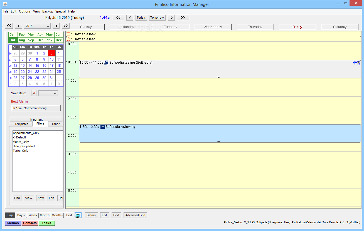The image size is (364, 231).
Task: Click the double-left arrow next to 1:44a
Action: point(118,18)
